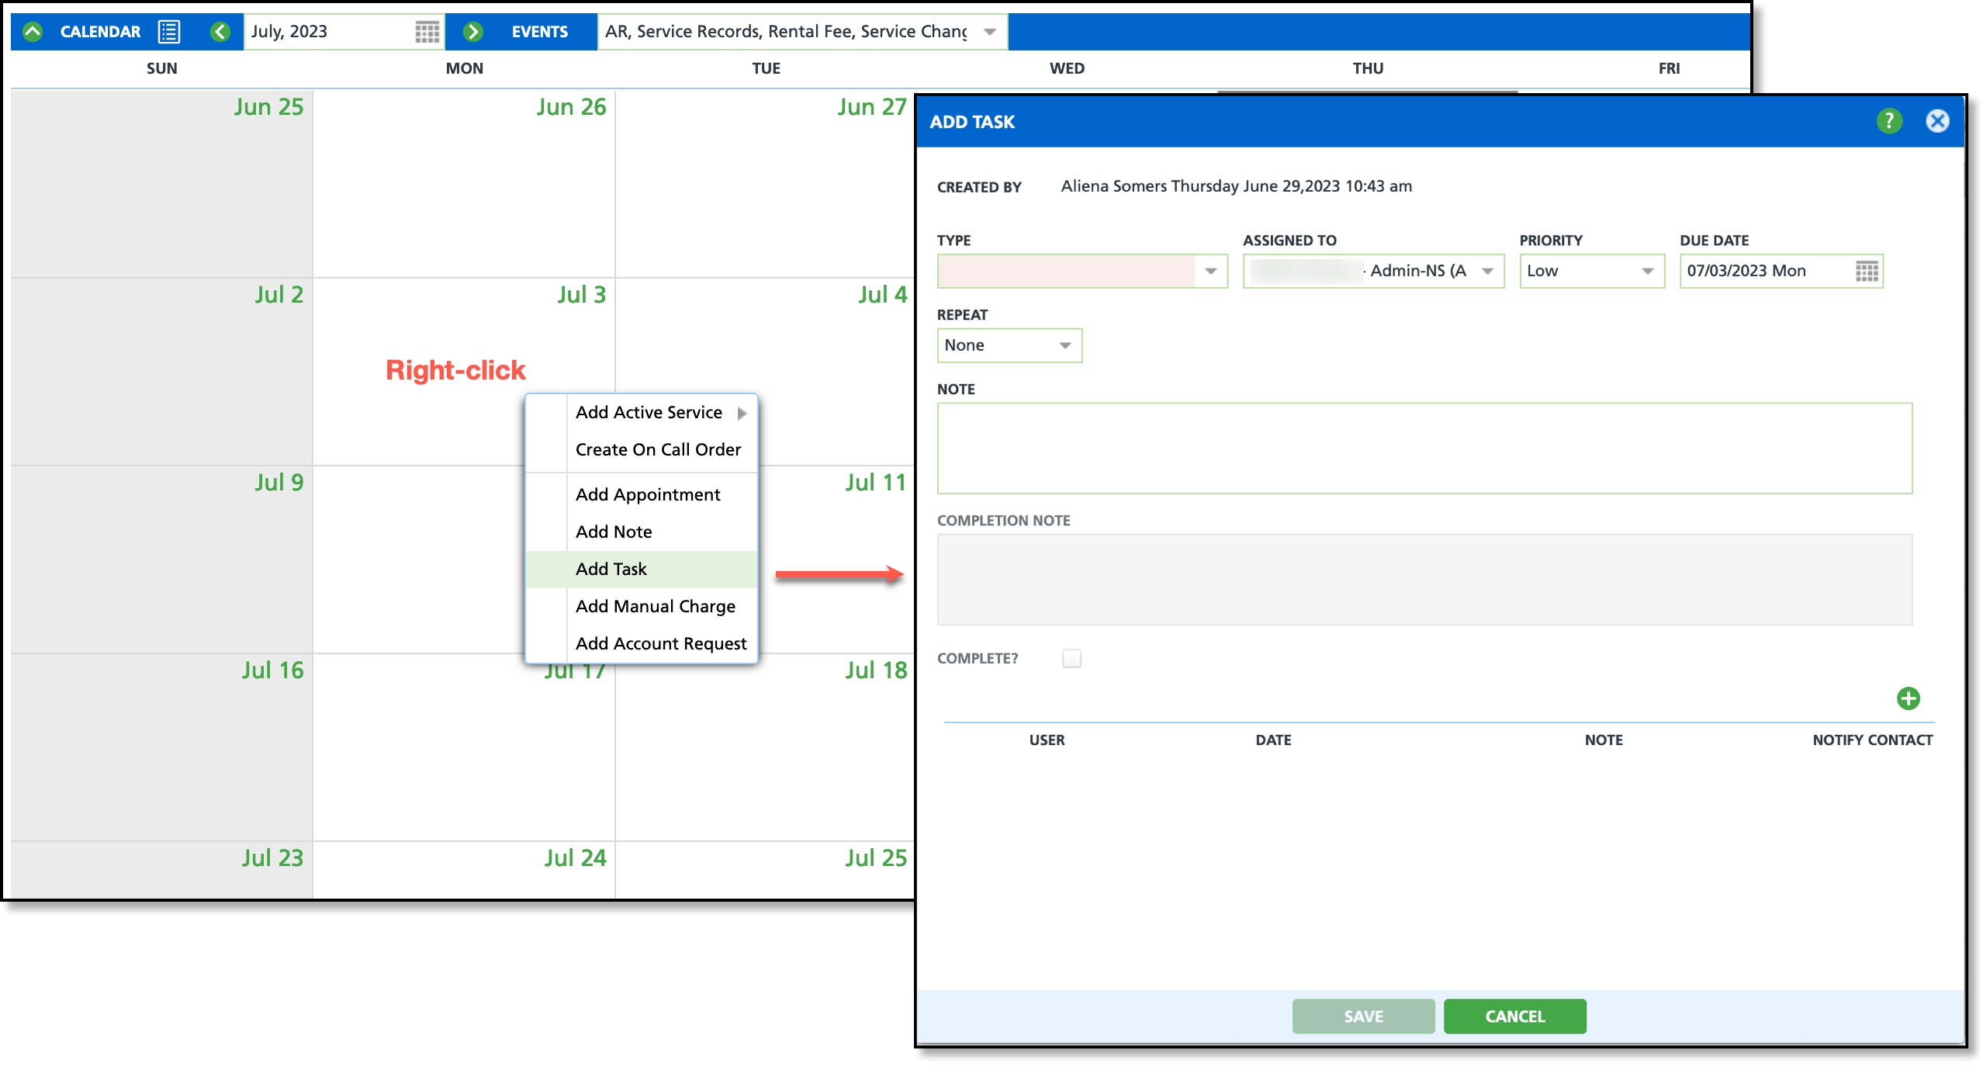Open due date calendar picker icon
This screenshot has height=1074, width=1983.
tap(1867, 271)
